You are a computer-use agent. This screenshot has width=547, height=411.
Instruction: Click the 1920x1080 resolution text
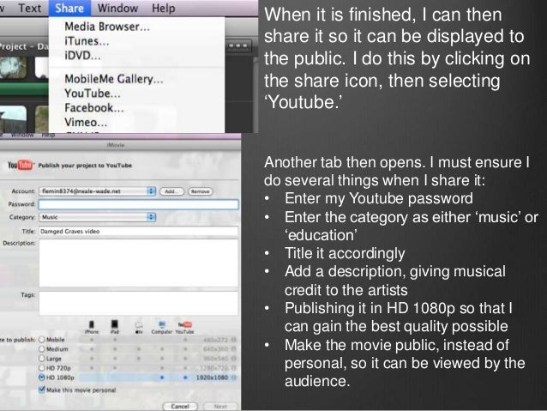coord(212,378)
